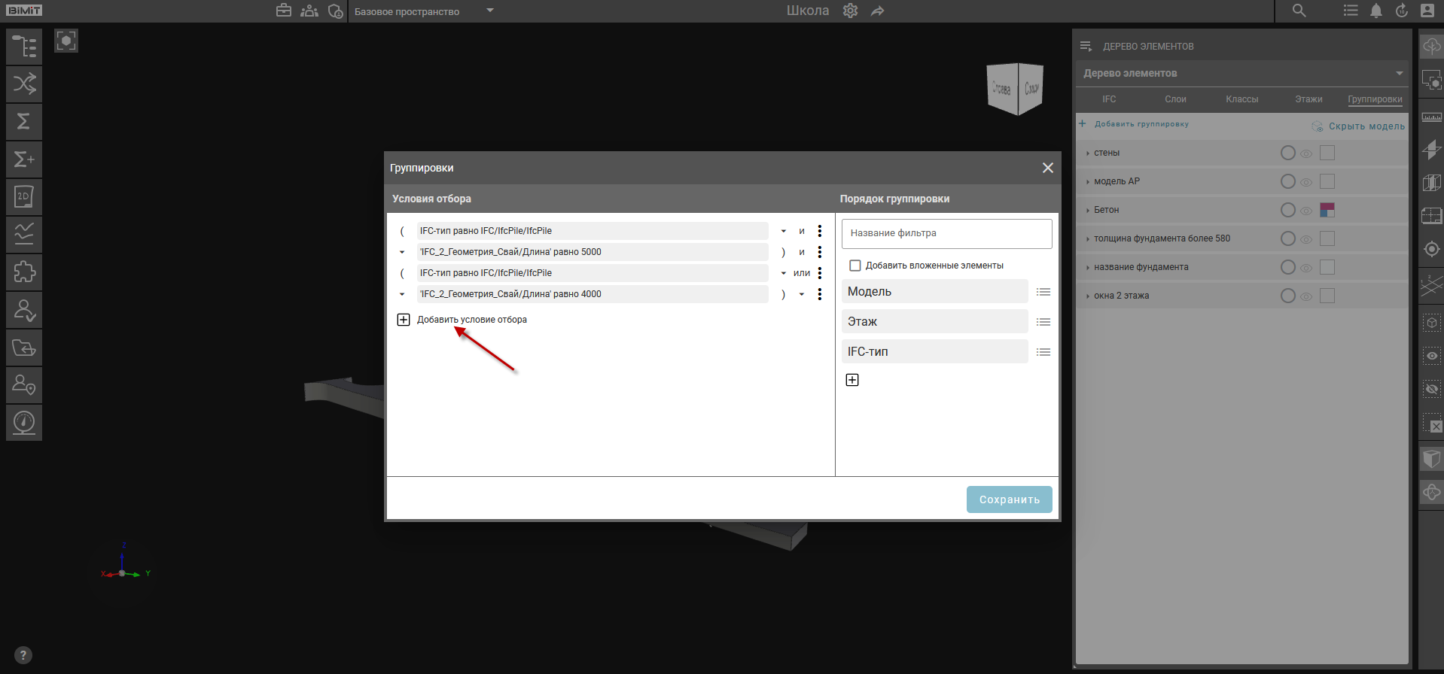
Task: Expand the 'модель АР' tree item
Action: point(1088,181)
